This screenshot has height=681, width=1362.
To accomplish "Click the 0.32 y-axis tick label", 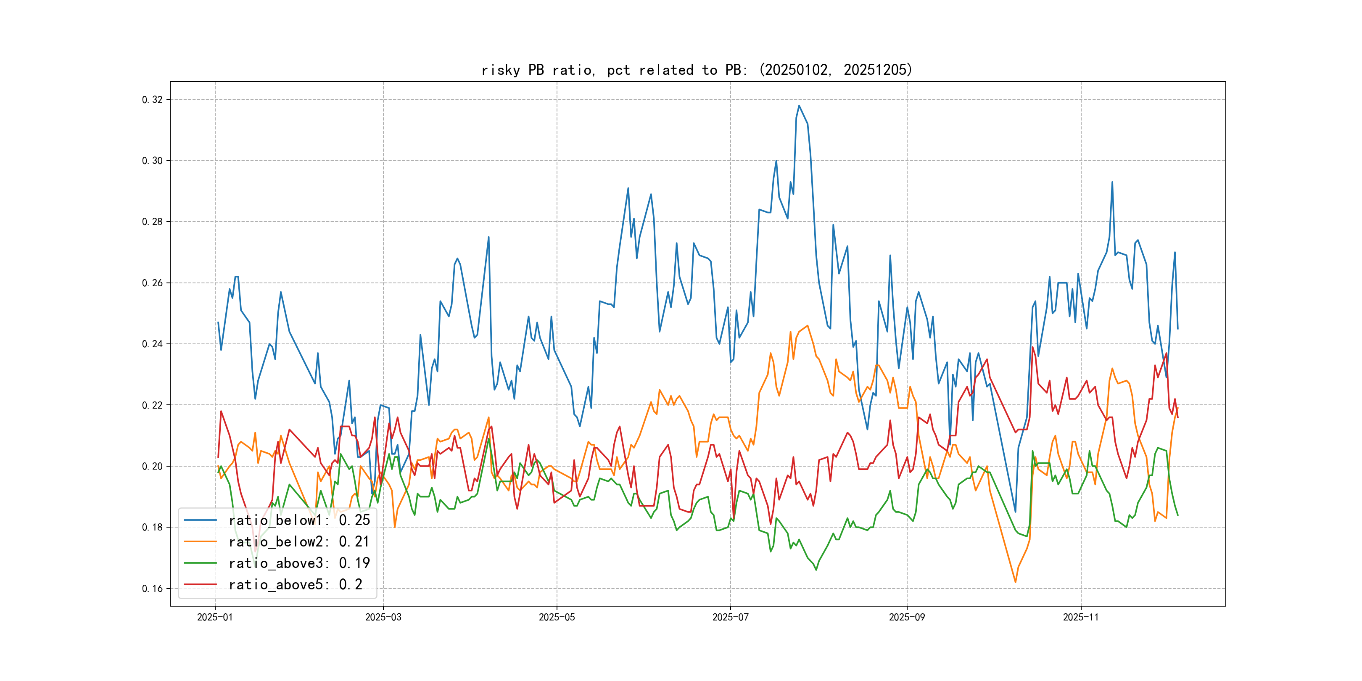I will click(152, 100).
